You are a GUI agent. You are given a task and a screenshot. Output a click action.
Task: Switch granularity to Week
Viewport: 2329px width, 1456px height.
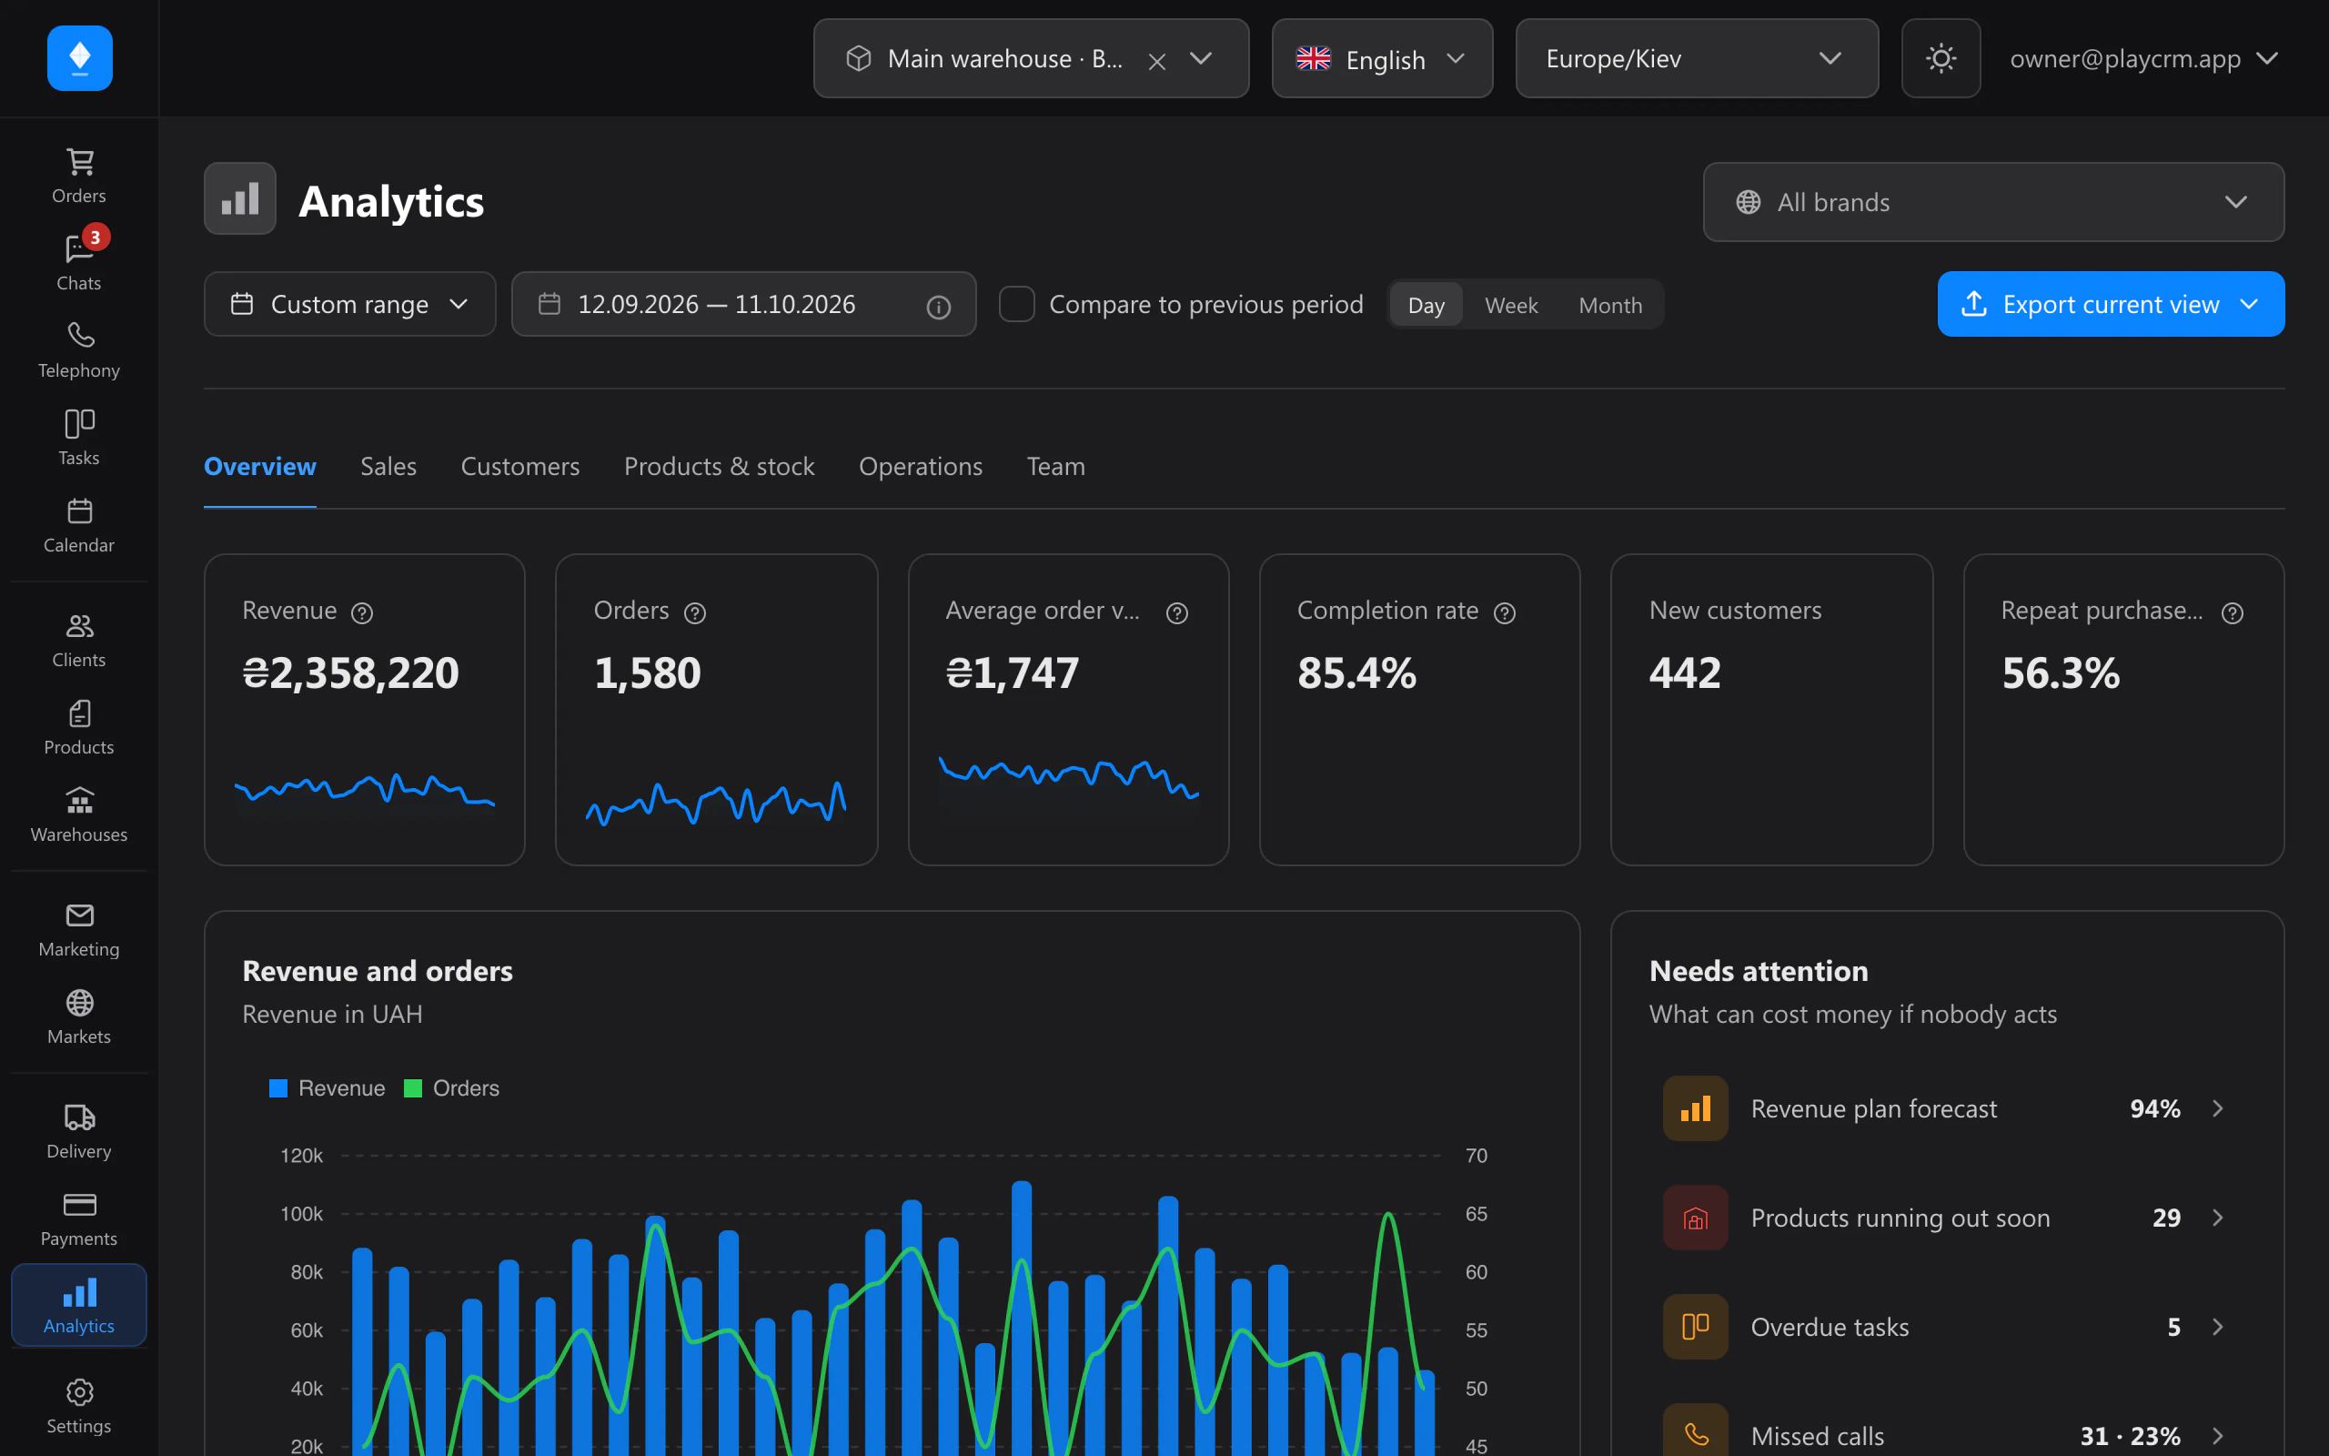point(1510,305)
